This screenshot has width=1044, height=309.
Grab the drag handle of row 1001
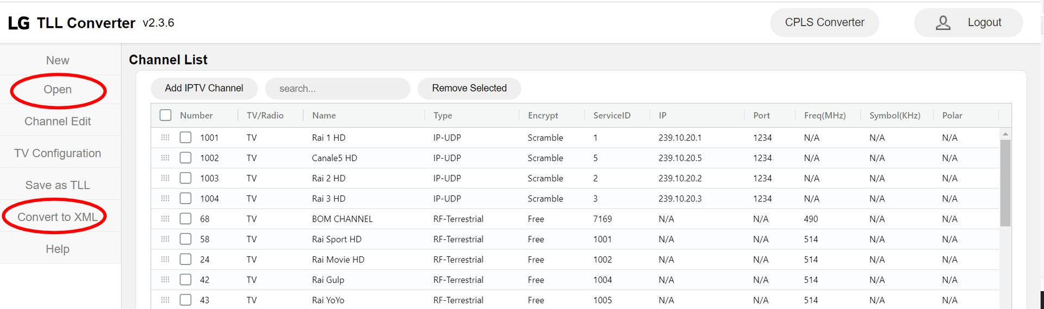165,137
